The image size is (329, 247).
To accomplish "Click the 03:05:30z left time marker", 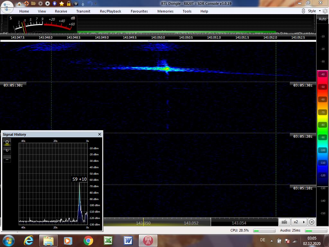I will click(13, 85).
